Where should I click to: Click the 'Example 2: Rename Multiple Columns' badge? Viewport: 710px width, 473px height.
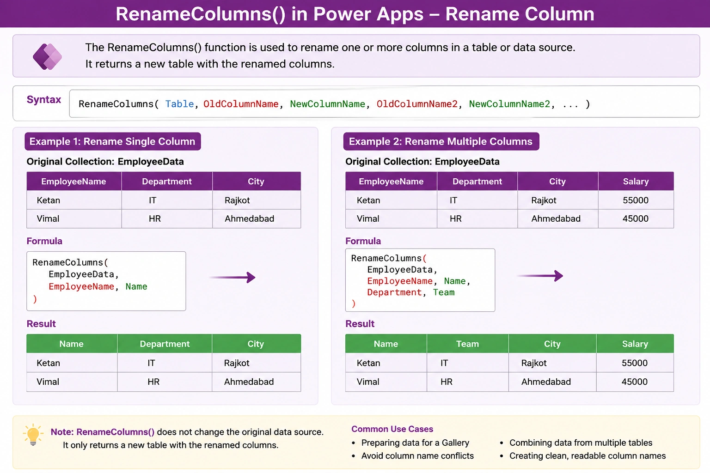(x=441, y=141)
